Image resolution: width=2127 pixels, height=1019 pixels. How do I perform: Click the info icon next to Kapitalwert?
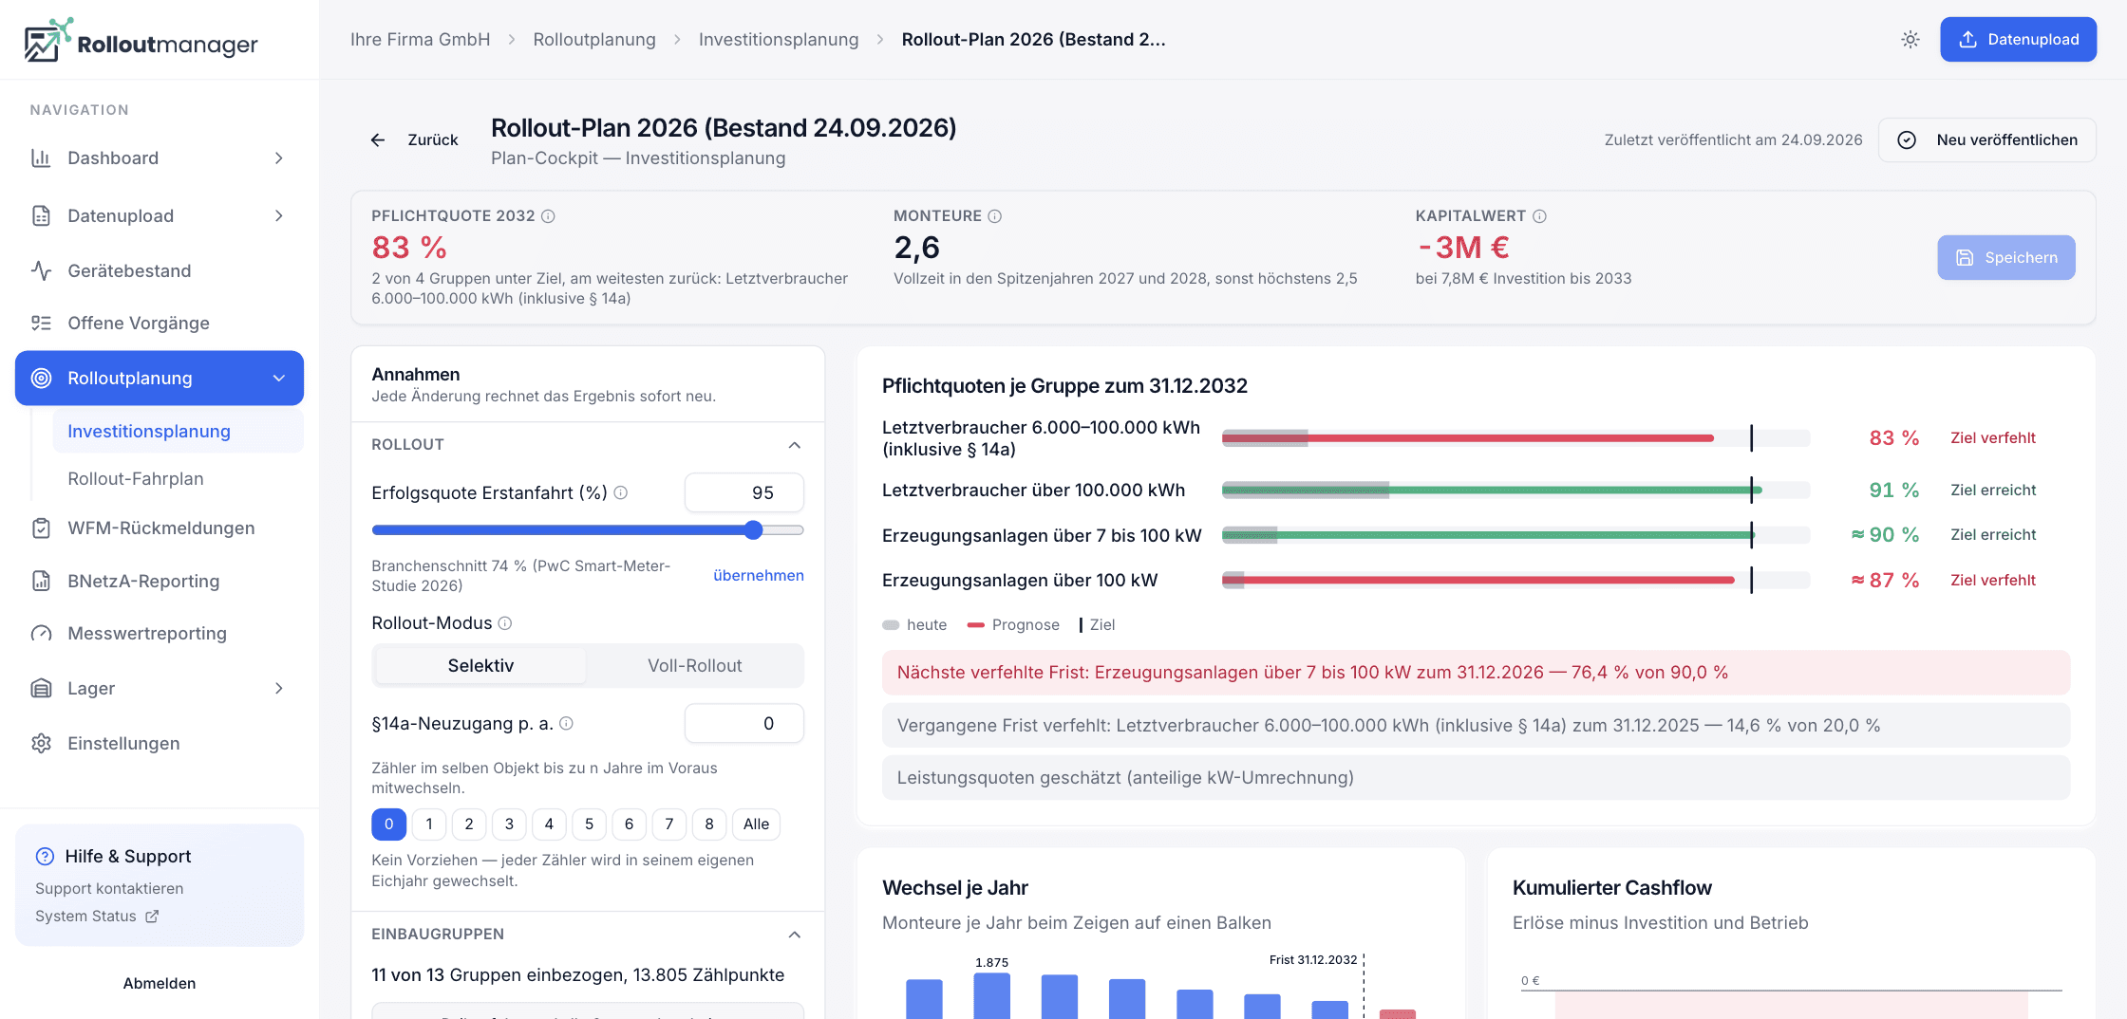click(1539, 216)
